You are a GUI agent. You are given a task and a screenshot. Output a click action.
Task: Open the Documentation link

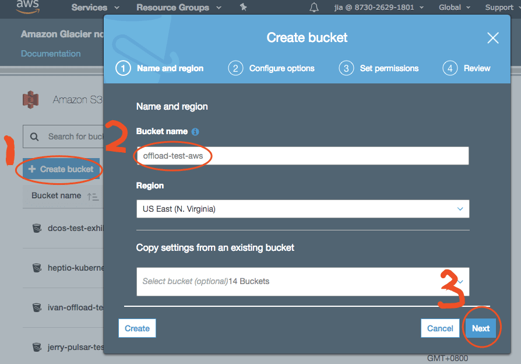(x=51, y=54)
